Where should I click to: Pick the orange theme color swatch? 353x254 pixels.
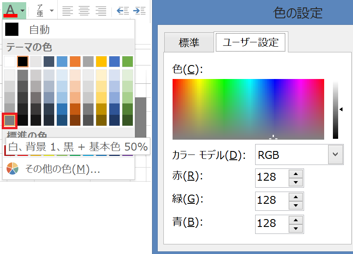pyautogui.click(x=75, y=62)
